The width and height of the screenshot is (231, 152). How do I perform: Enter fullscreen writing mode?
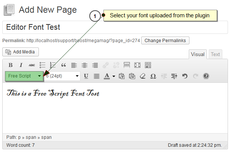137,65
